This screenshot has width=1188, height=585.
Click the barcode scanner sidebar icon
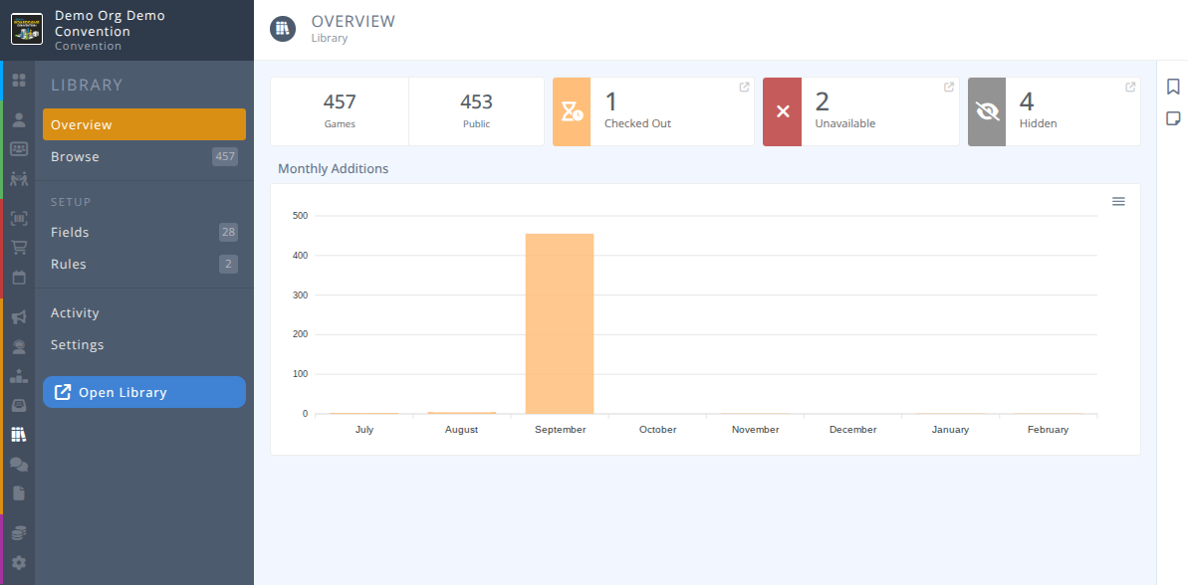coord(18,218)
